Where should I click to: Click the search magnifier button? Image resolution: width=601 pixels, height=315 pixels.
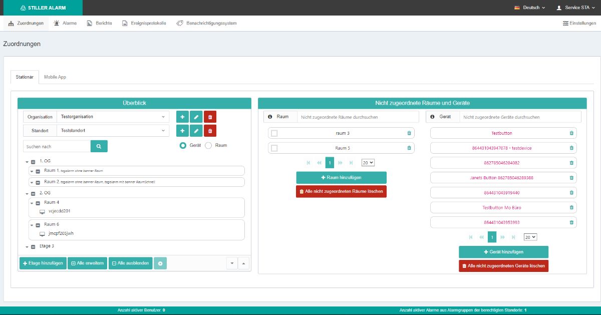[x=99, y=146]
